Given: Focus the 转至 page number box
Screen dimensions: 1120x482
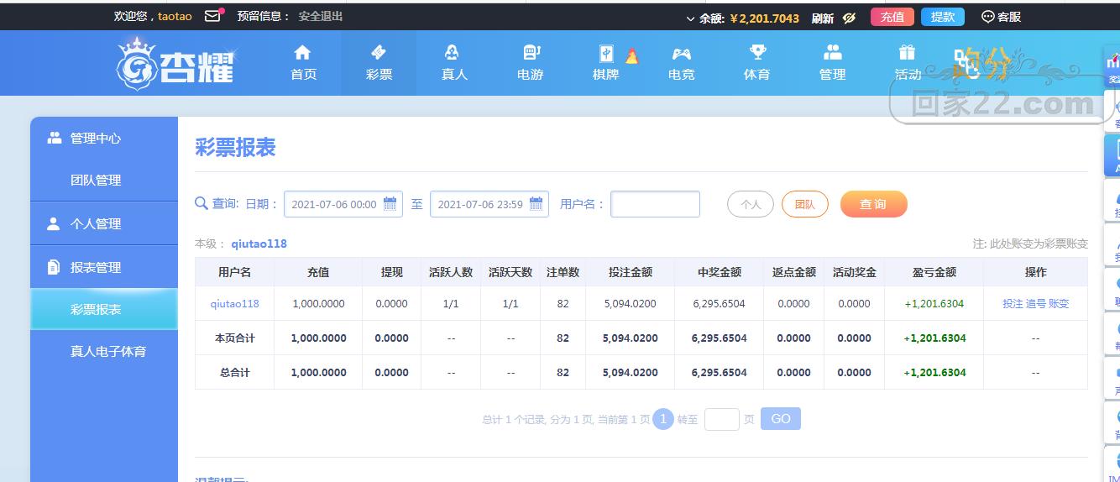Looking at the screenshot, I should tap(721, 419).
